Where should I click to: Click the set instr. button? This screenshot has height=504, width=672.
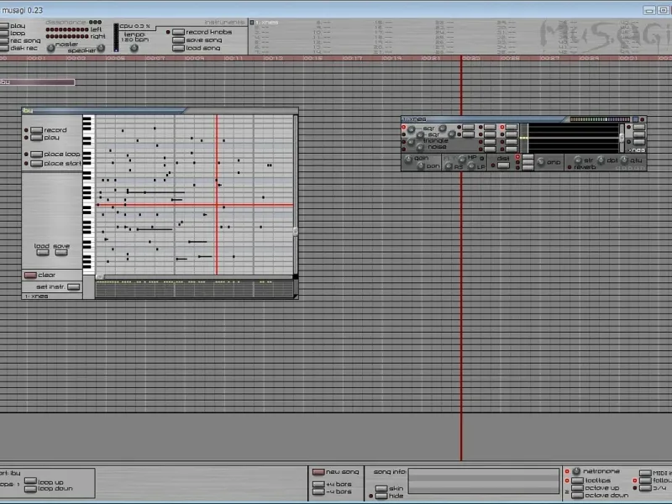click(74, 286)
